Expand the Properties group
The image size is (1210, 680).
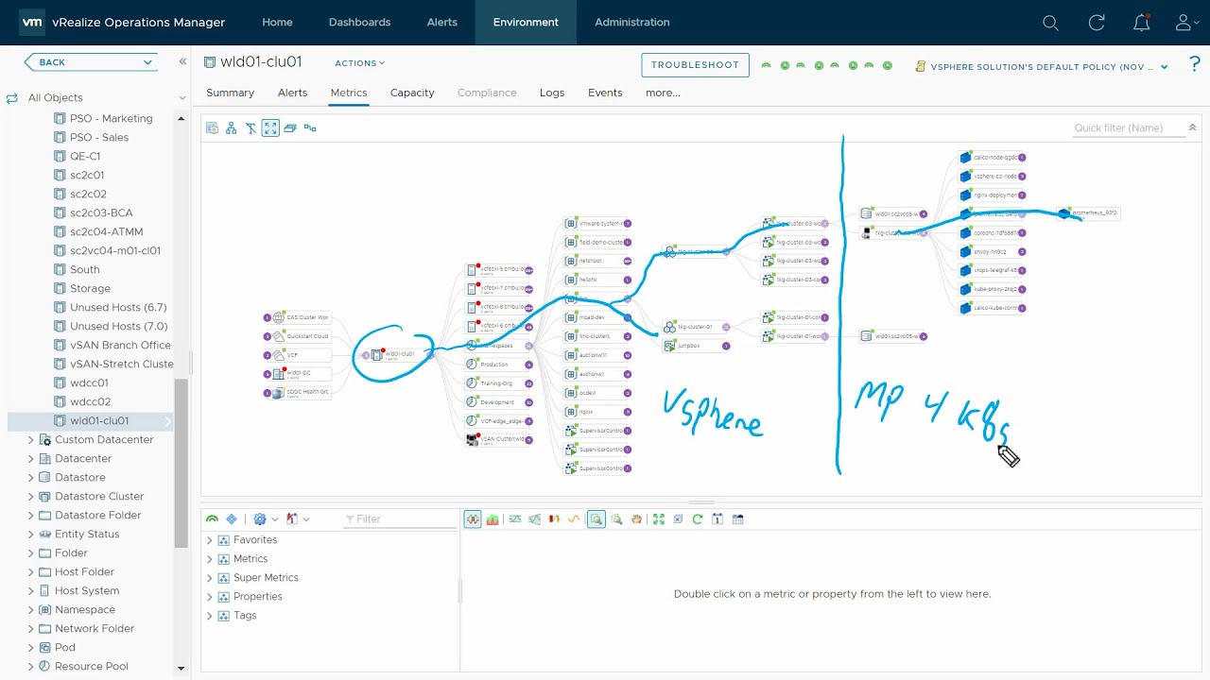click(x=210, y=597)
